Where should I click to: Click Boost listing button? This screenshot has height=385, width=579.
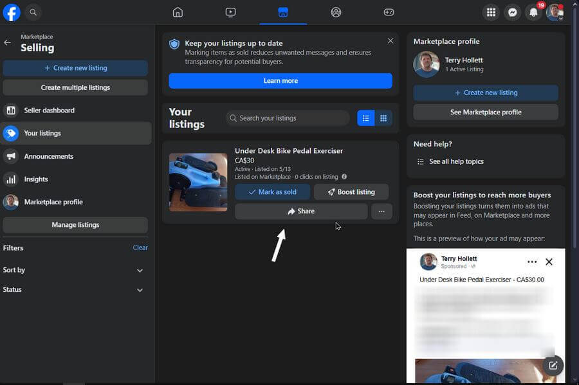(351, 192)
